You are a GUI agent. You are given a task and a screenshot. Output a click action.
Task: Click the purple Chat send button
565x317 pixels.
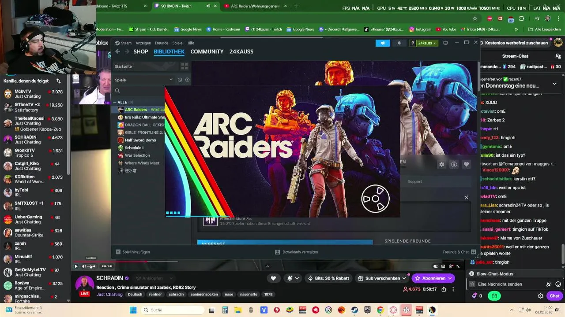[x=554, y=296]
